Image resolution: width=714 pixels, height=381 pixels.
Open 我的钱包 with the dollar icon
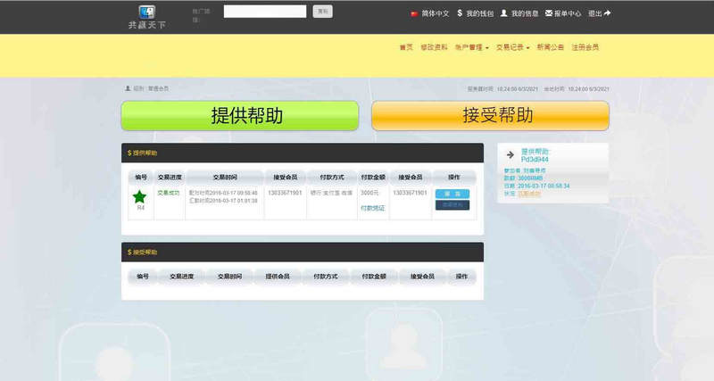[459, 13]
